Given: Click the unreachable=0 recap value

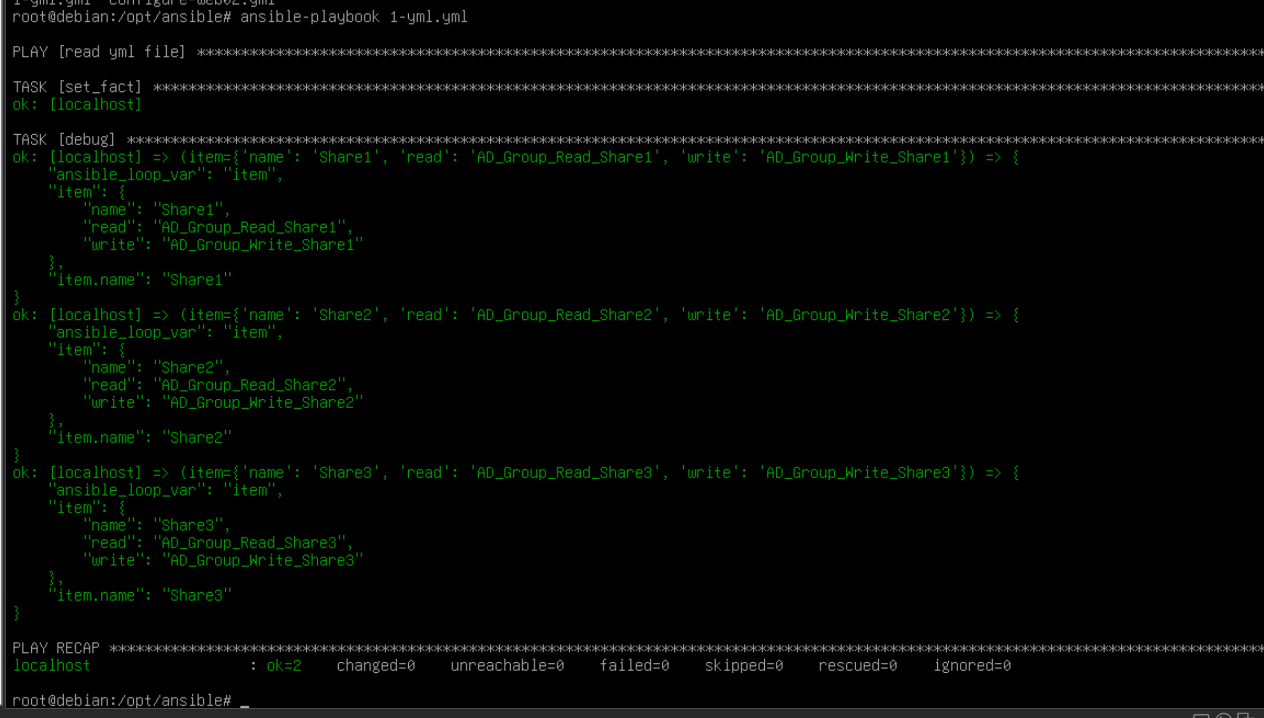Looking at the screenshot, I should [x=507, y=666].
